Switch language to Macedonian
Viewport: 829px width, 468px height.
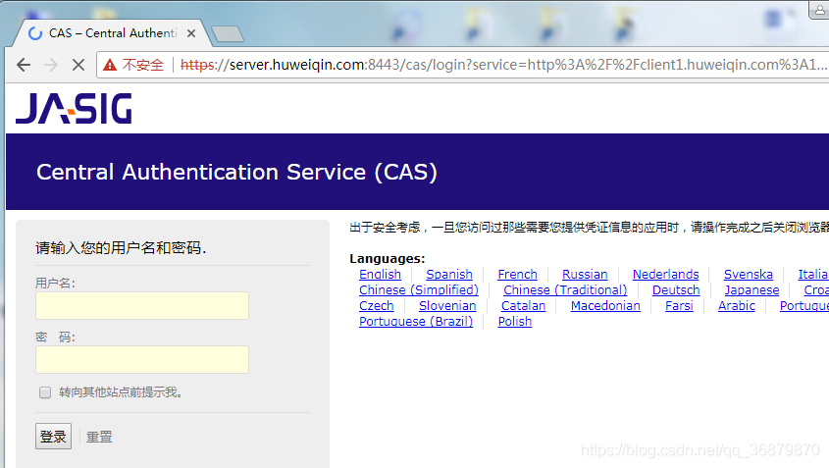[605, 306]
